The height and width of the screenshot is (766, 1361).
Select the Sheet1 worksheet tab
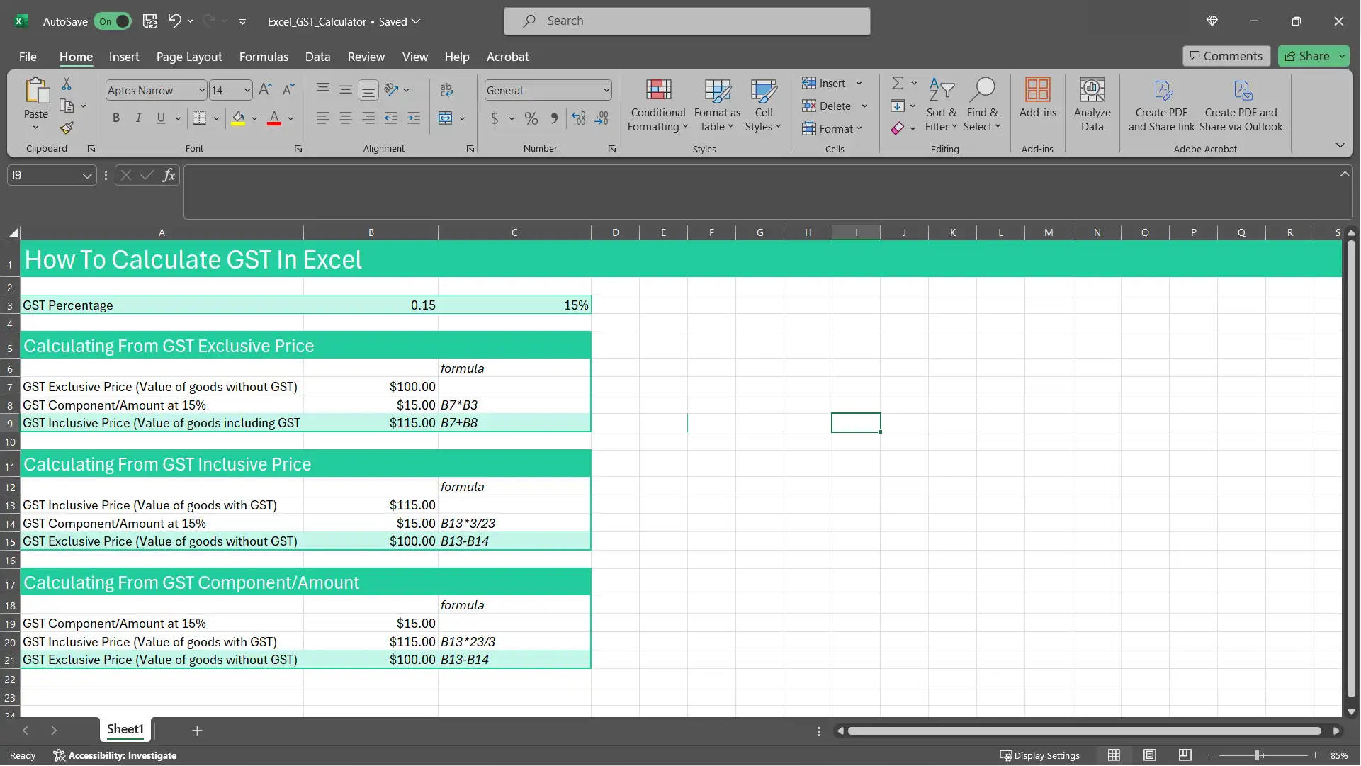click(125, 729)
